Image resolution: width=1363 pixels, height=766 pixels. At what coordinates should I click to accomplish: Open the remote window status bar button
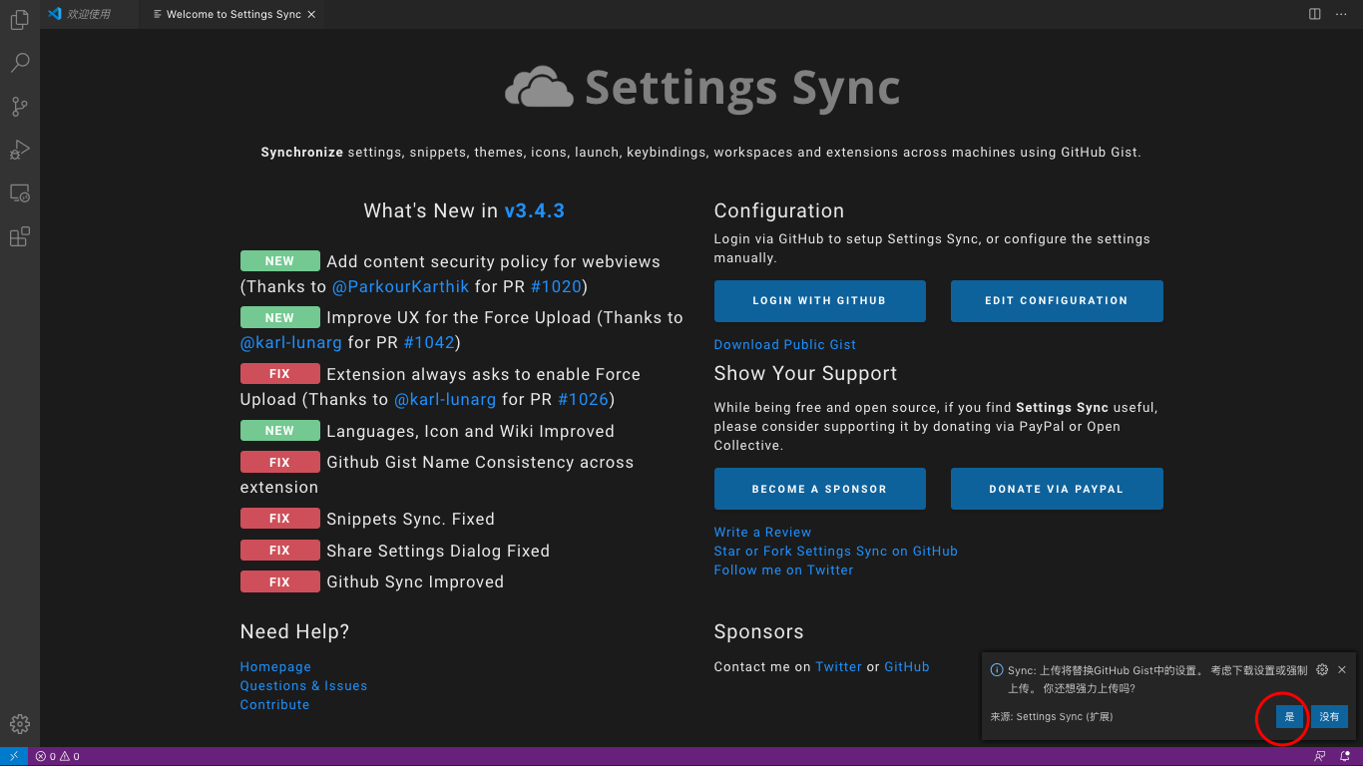tap(14, 756)
